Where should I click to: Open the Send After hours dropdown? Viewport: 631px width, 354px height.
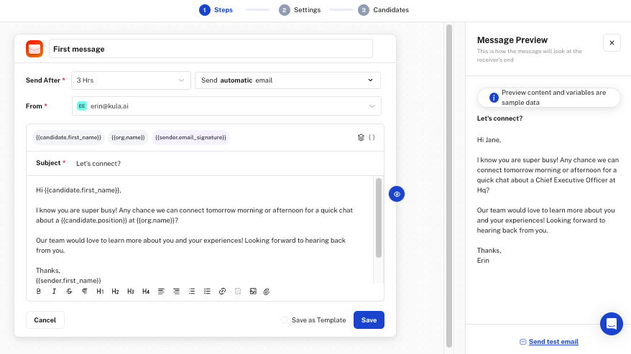131,80
